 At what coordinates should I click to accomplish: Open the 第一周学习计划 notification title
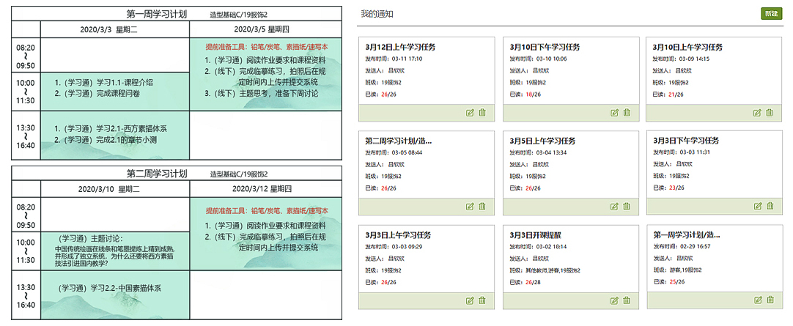click(x=687, y=235)
